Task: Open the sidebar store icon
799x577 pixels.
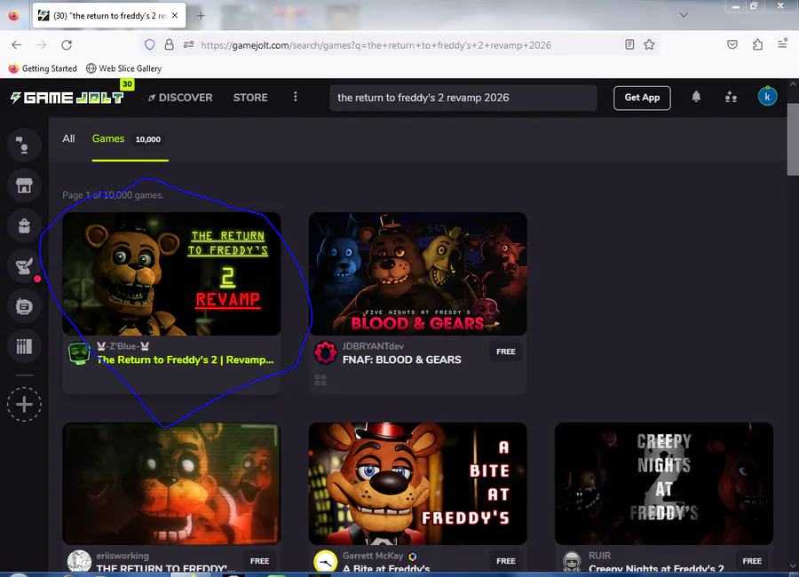Action: (24, 186)
